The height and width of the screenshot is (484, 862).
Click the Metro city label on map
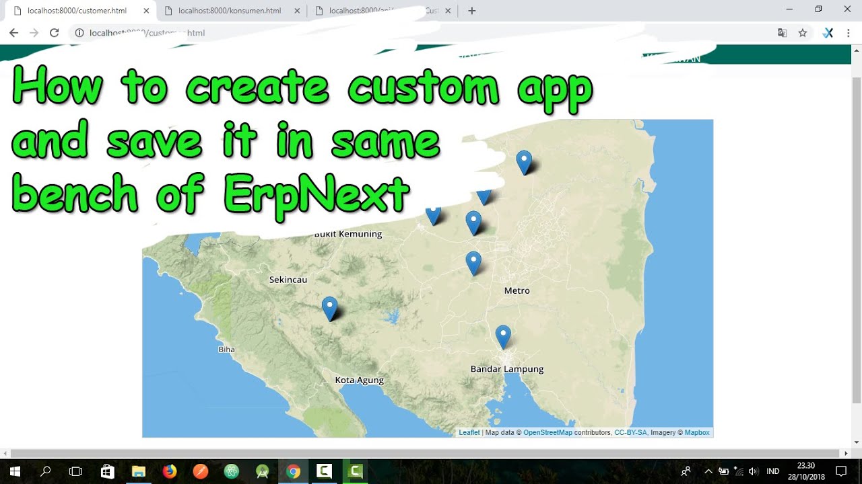click(x=517, y=290)
